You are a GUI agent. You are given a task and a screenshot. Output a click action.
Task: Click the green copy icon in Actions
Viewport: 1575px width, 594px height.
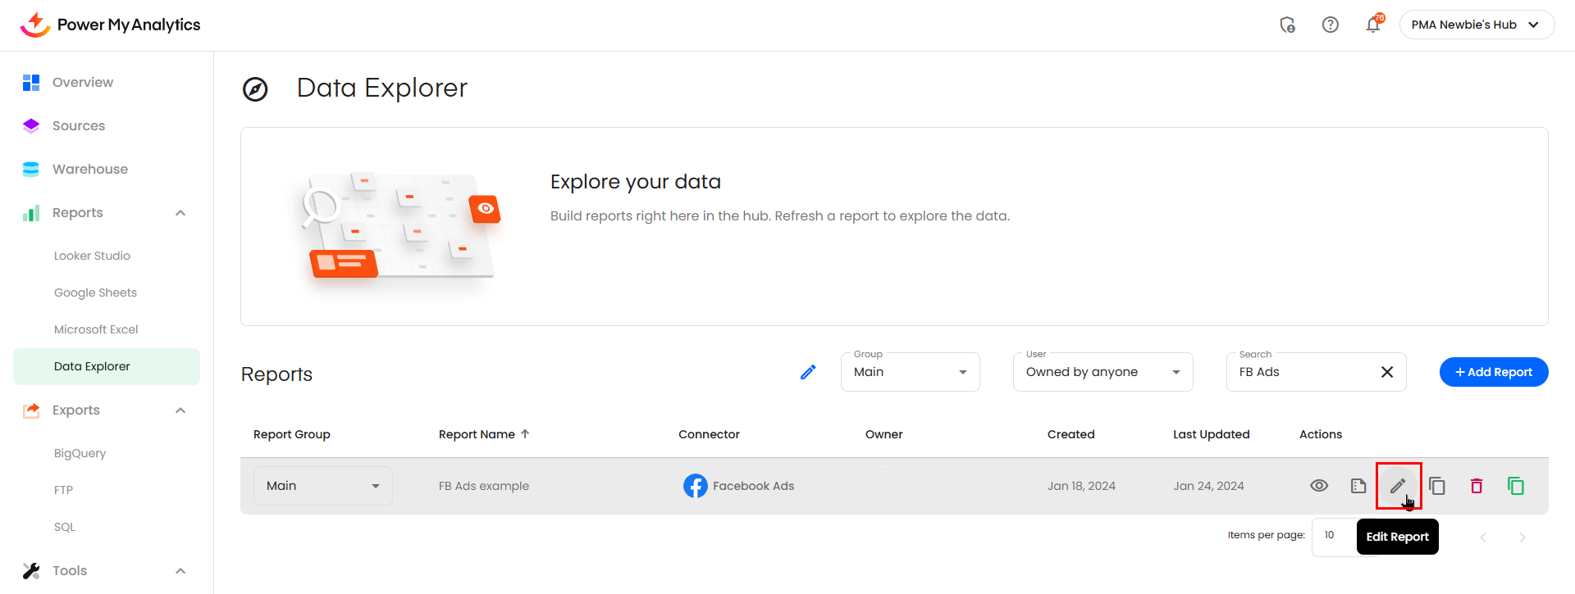(1515, 486)
